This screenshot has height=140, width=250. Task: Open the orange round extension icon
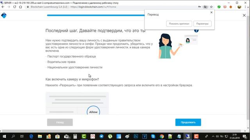(231, 7)
